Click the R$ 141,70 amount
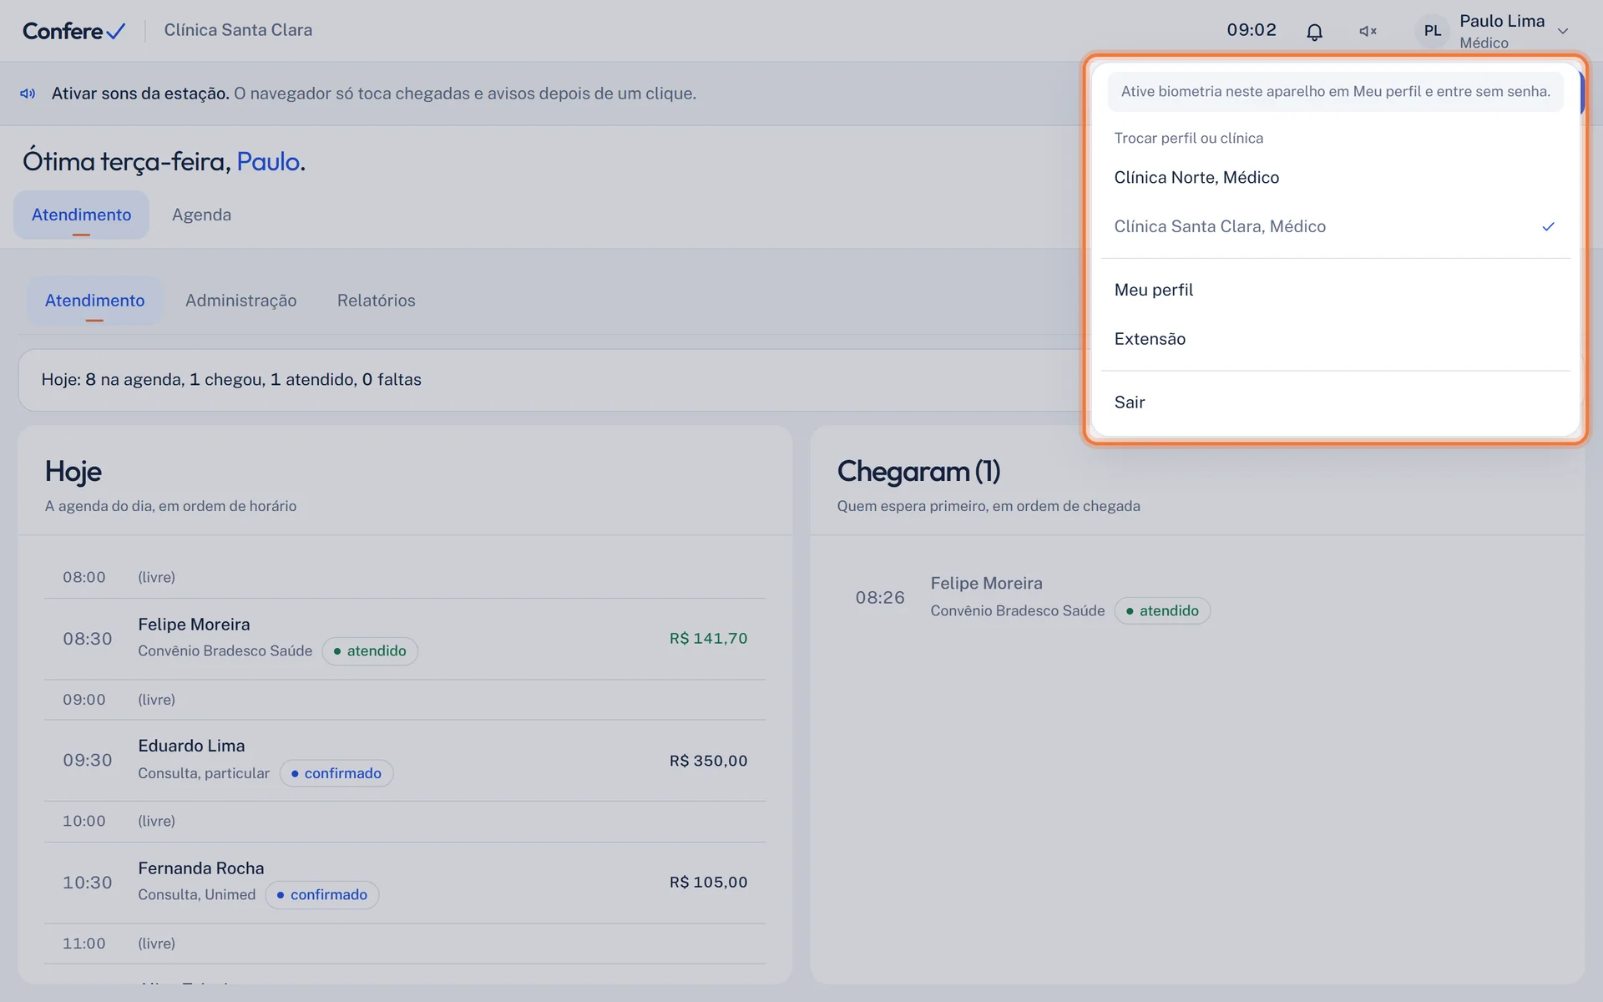 pos(708,639)
